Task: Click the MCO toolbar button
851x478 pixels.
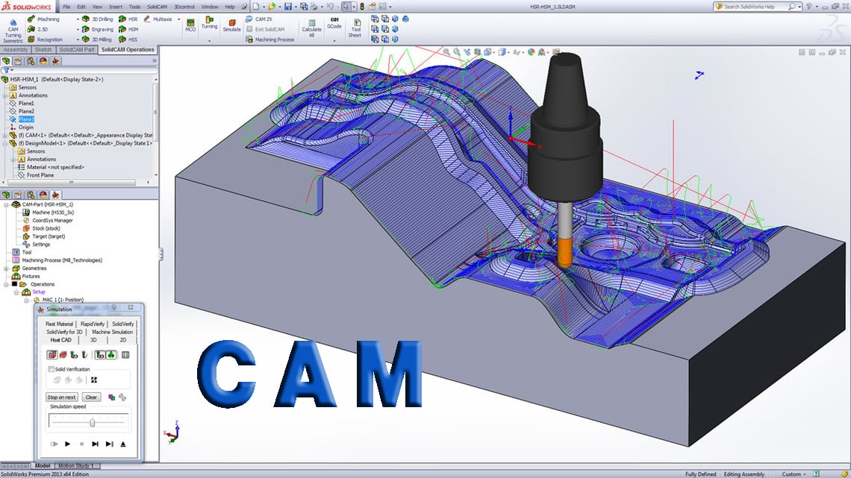Action: 190,25
